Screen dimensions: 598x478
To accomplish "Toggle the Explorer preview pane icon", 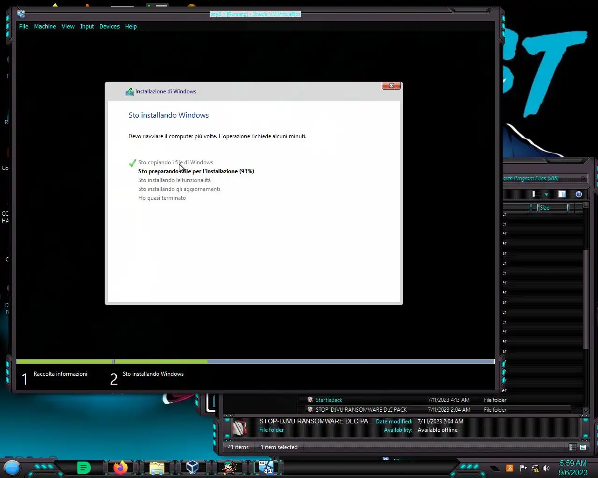I will point(562,194).
